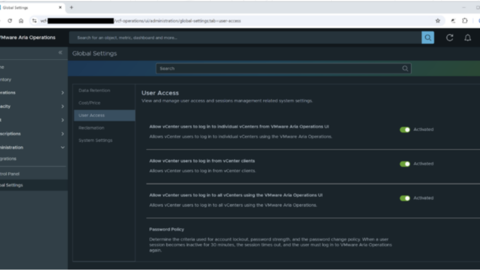Screen dimensions: 480x270
Task: View site information icon in address bar
Action: coord(34,21)
